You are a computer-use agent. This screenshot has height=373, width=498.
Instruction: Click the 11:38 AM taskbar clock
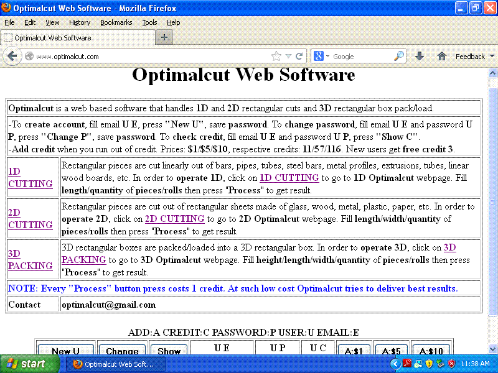tap(475, 364)
